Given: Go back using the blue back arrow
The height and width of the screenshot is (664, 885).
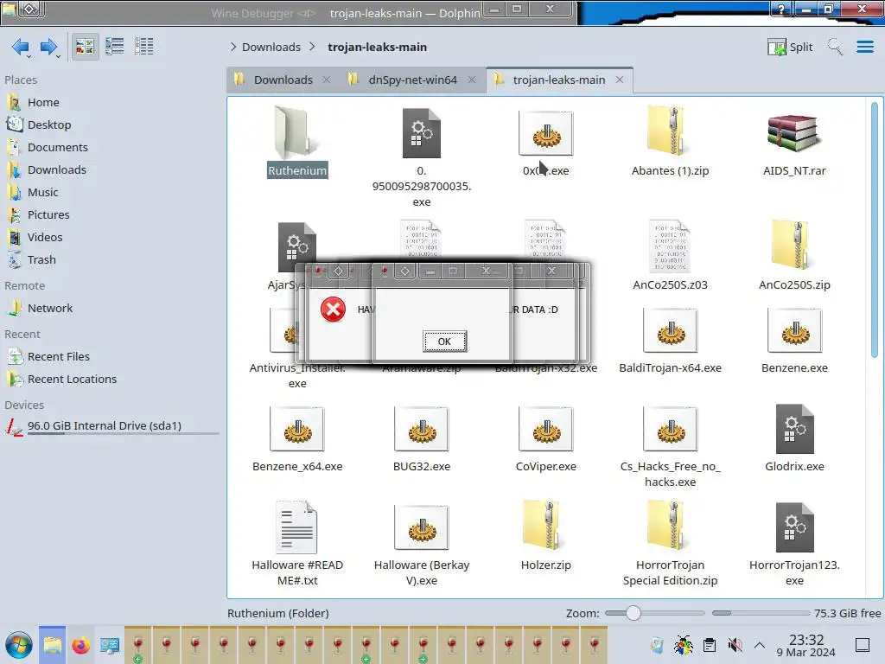Looking at the screenshot, I should pyautogui.click(x=21, y=47).
